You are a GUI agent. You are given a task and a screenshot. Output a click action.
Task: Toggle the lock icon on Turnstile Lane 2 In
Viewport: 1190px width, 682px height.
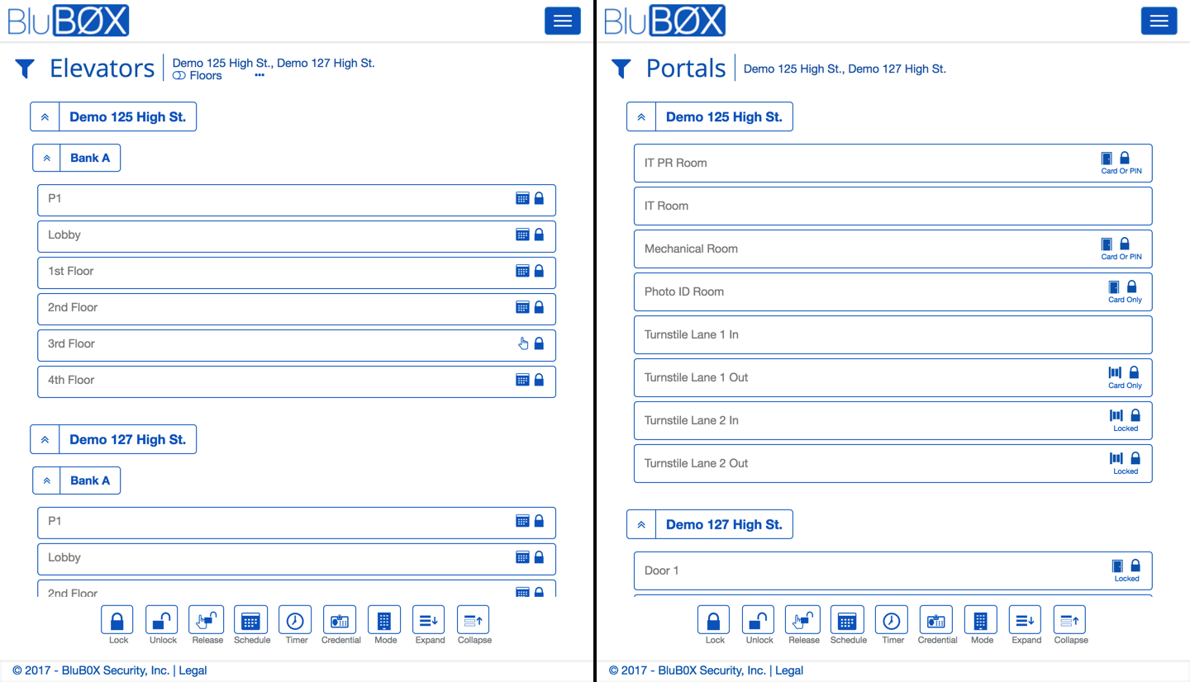[x=1135, y=417]
